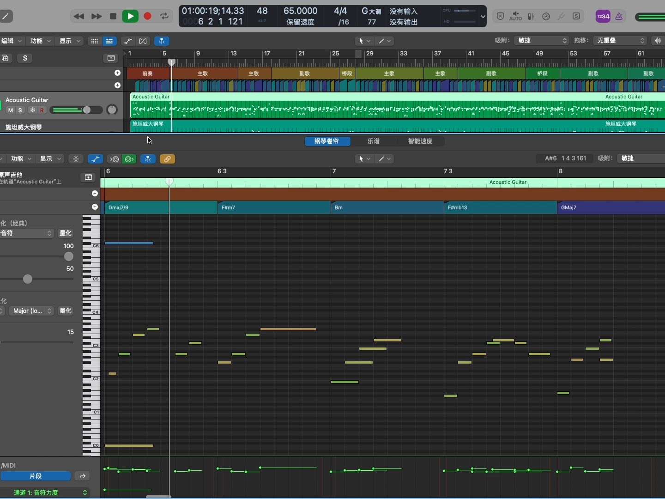Click the tuner dial icon
The image size is (665, 499).
click(x=546, y=16)
